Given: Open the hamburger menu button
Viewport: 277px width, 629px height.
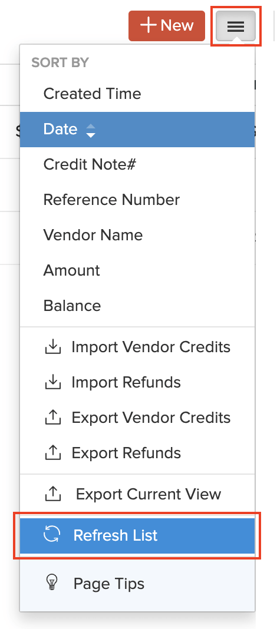Looking at the screenshot, I should tap(236, 27).
